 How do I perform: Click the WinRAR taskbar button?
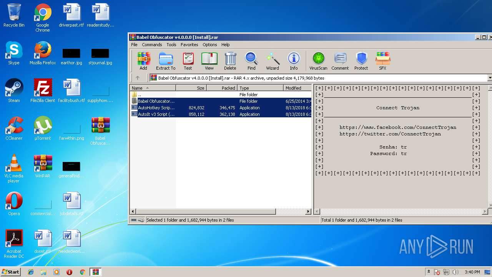tap(95, 272)
